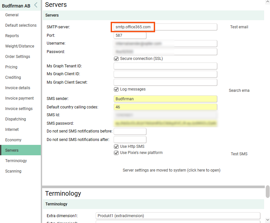Click the Search email button

239,91
